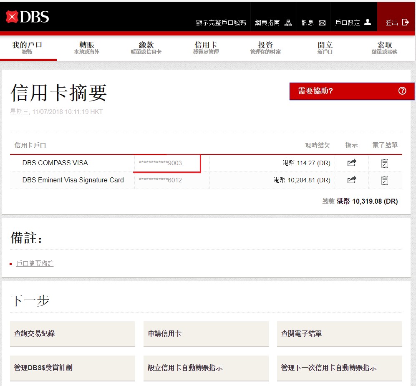
Task: Click 申請信用卡 button
Action: (x=206, y=334)
